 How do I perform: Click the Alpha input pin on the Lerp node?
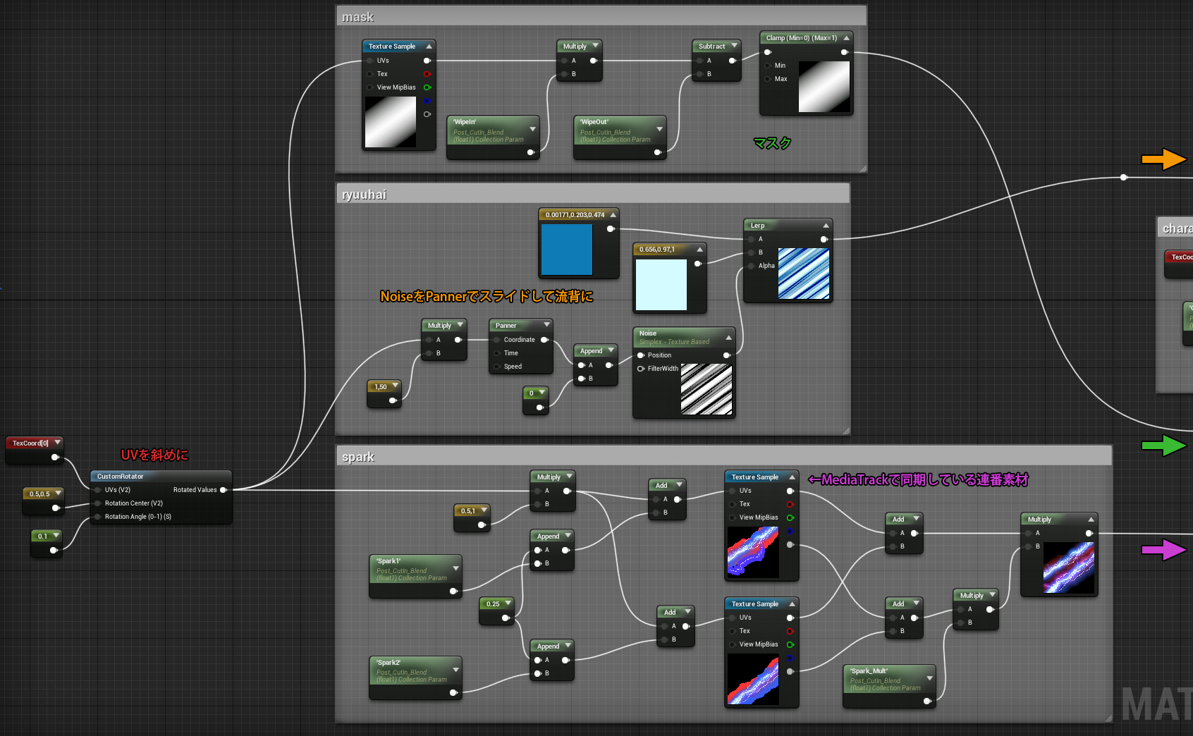pos(751,266)
